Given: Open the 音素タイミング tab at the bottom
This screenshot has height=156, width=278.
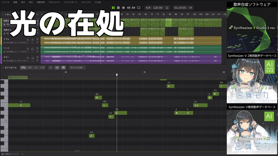Looking at the screenshot, I should click(x=10, y=154).
